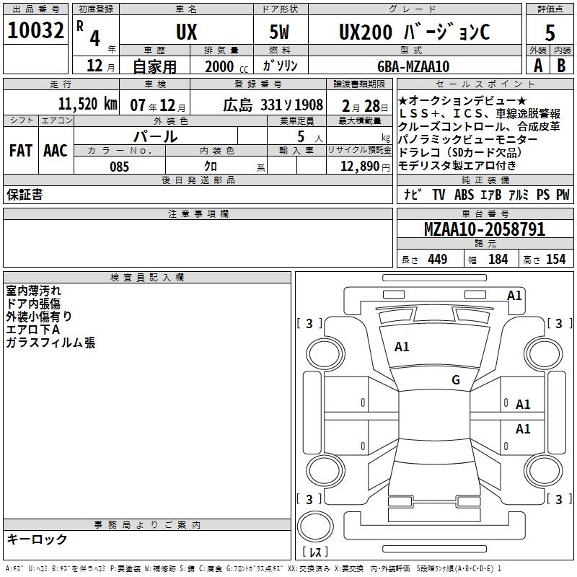Image resolution: width=577 pixels, height=577 pixels.
Task: Click the chassis number MZAA10-2058791
Action: point(484,230)
